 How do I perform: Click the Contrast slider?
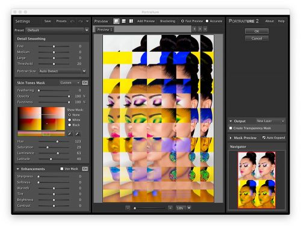tap(54, 206)
